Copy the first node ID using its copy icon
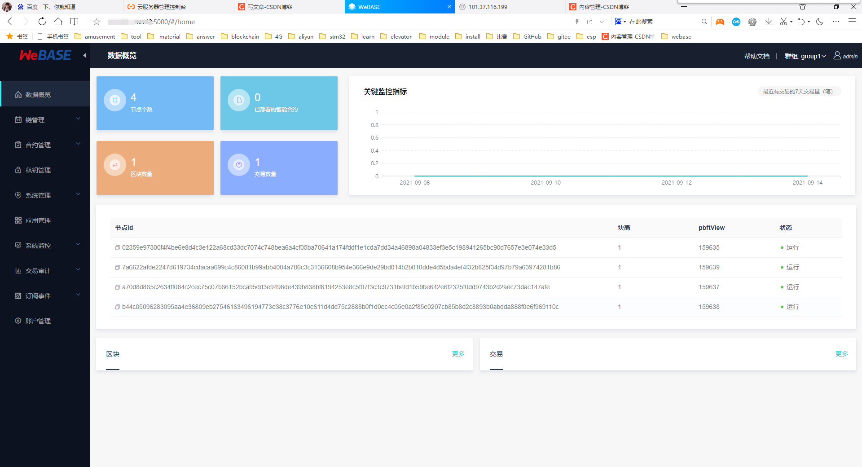Viewport: 862px width, 467px height. pyautogui.click(x=117, y=247)
